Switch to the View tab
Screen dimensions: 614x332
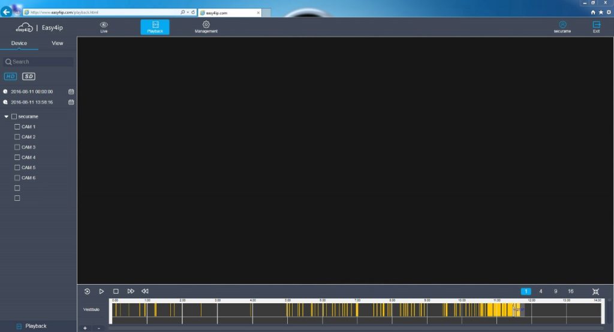[58, 43]
